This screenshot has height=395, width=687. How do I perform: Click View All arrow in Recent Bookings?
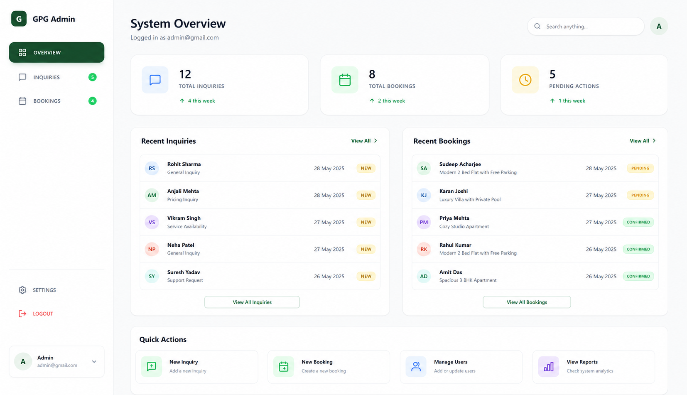click(654, 141)
